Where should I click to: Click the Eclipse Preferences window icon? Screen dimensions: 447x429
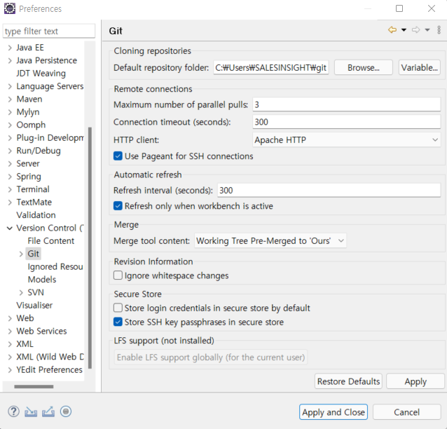pos(9,8)
